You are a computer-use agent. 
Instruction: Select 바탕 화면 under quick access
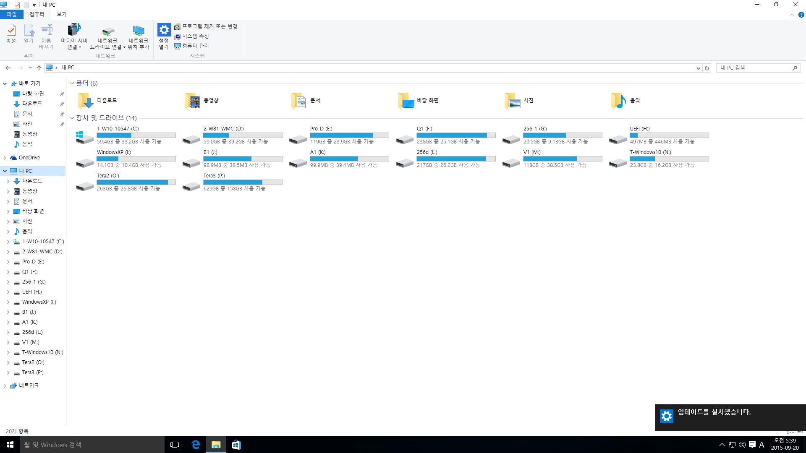(33, 94)
